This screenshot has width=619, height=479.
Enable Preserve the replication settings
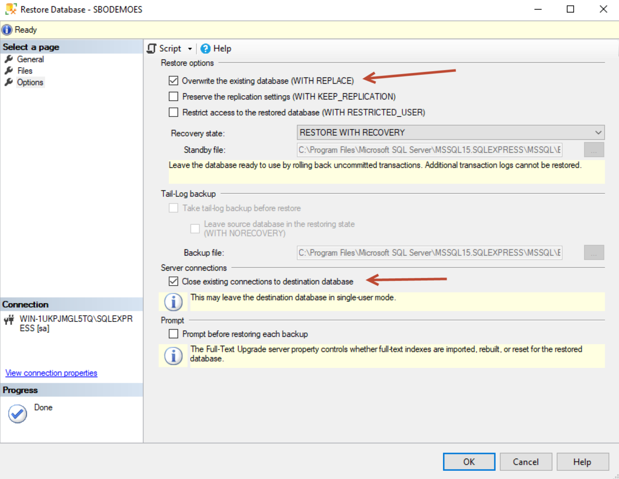(x=173, y=96)
